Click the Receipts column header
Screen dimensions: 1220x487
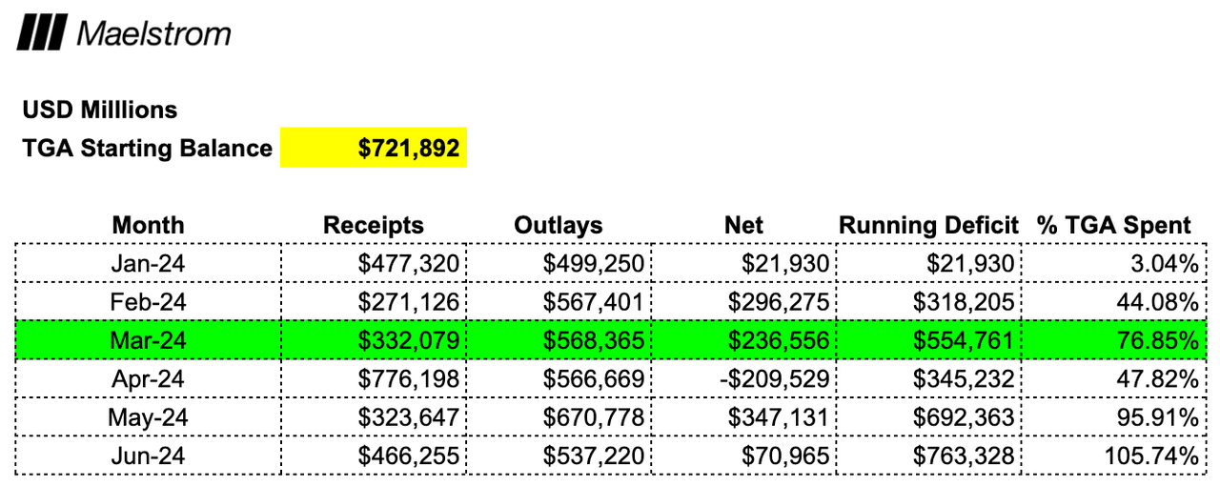tap(374, 225)
